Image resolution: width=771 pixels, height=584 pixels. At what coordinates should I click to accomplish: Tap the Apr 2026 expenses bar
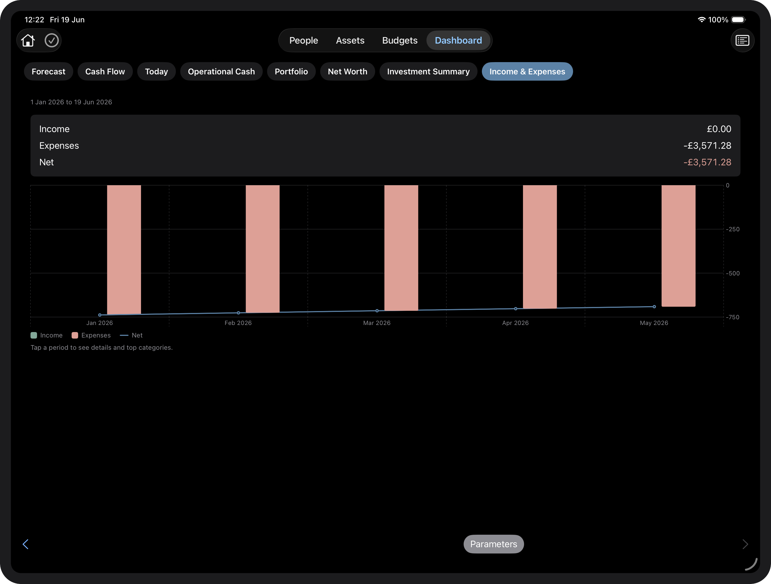coord(540,247)
